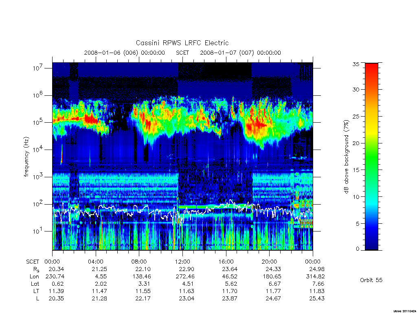Click the 'Rs' row label under the plot
Screen dimensions: 417x313
coord(36,269)
